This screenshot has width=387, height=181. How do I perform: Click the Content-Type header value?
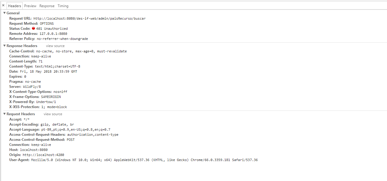click(x=58, y=66)
